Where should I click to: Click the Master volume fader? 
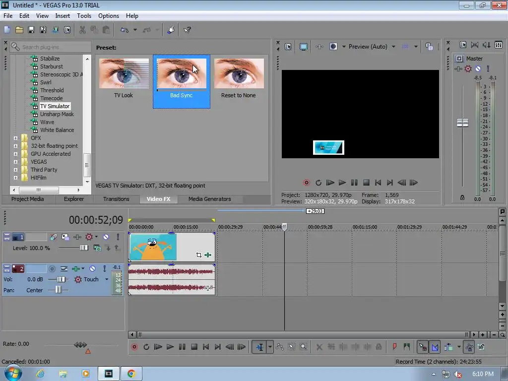[x=462, y=123]
